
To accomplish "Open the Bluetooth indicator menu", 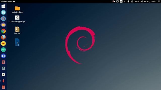I will pos(125,1).
